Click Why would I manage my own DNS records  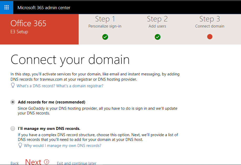point(63,146)
